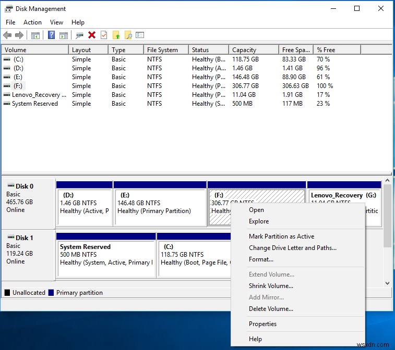Image resolution: width=395 pixels, height=350 pixels.
Task: Click the Connect/Rescan disk toolbar icon
Action: coord(80,35)
